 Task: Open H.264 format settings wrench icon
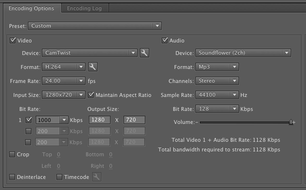(x=93, y=67)
